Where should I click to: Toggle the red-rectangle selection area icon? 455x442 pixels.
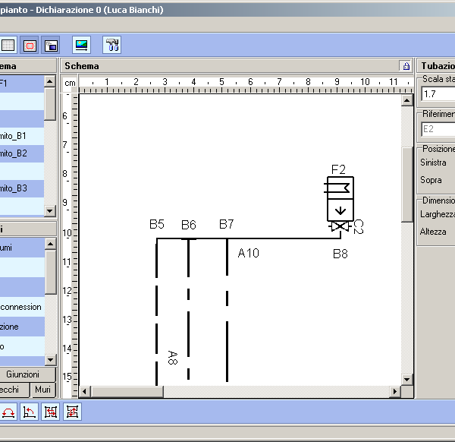30,46
